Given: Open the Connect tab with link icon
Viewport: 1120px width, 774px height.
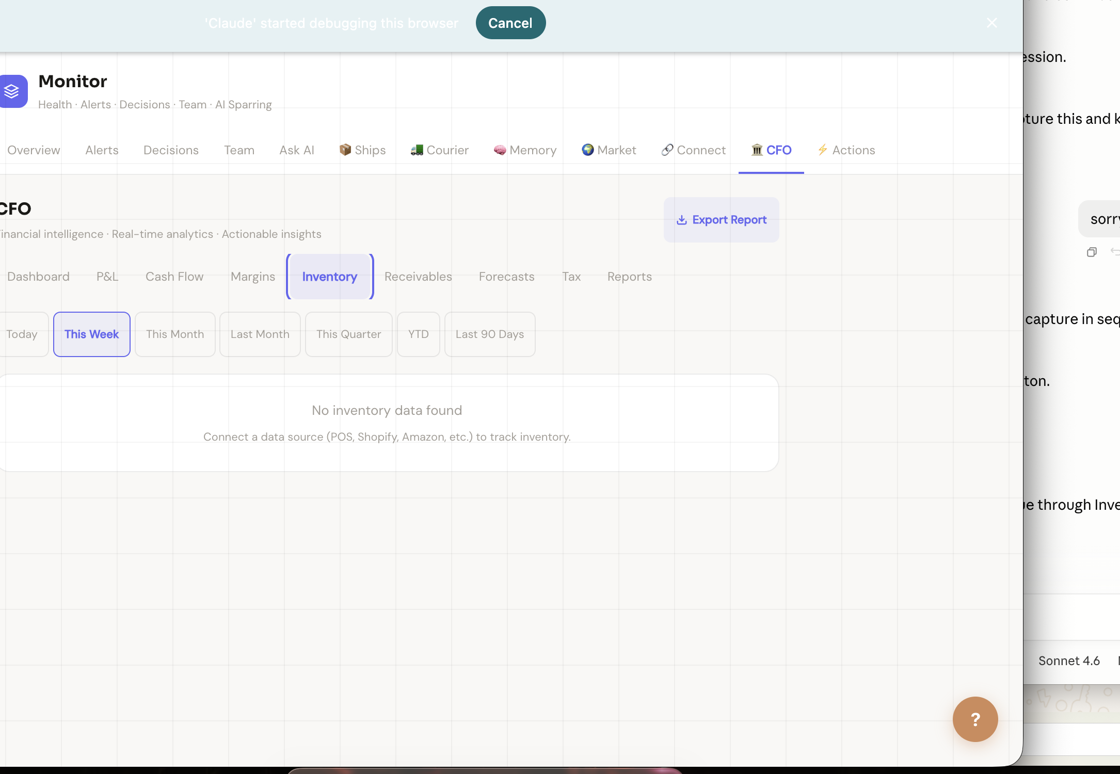Looking at the screenshot, I should tap(693, 150).
